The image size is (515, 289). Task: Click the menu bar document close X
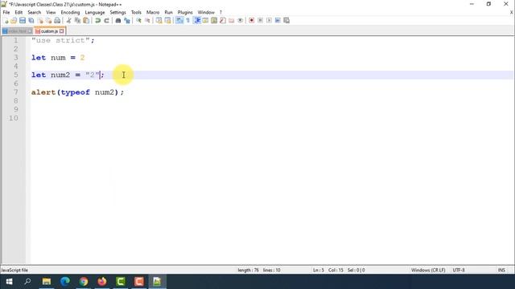tap(512, 13)
